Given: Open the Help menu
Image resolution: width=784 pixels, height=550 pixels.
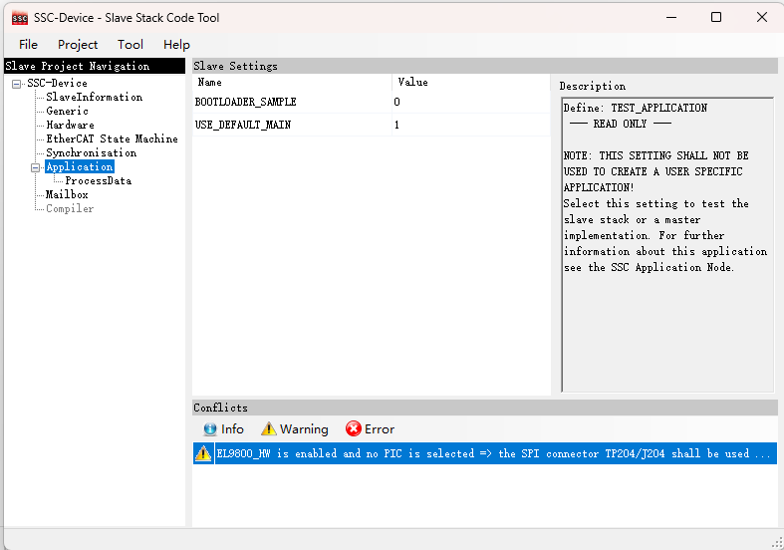Looking at the screenshot, I should [176, 45].
